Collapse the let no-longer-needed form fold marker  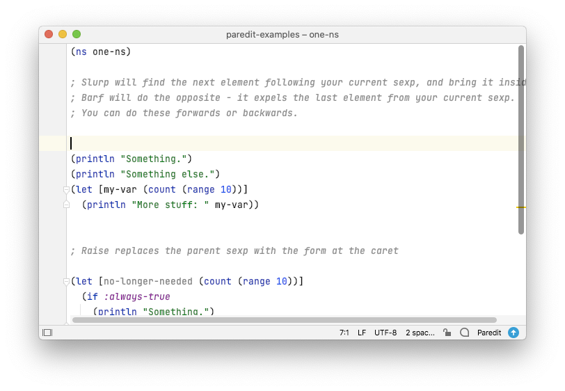66,282
